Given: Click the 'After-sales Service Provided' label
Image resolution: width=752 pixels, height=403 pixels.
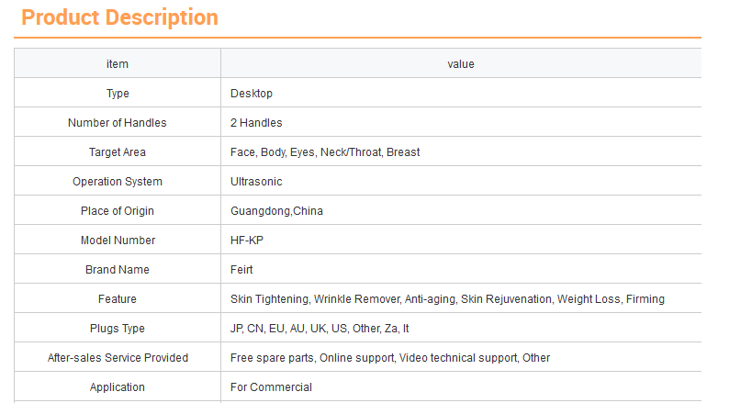Looking at the screenshot, I should click(x=118, y=358).
